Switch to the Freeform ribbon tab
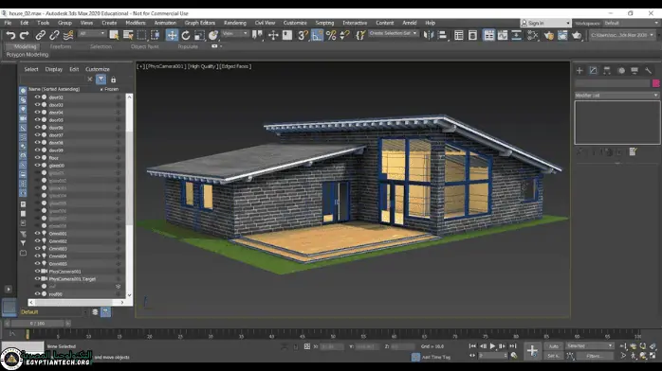 (61, 46)
